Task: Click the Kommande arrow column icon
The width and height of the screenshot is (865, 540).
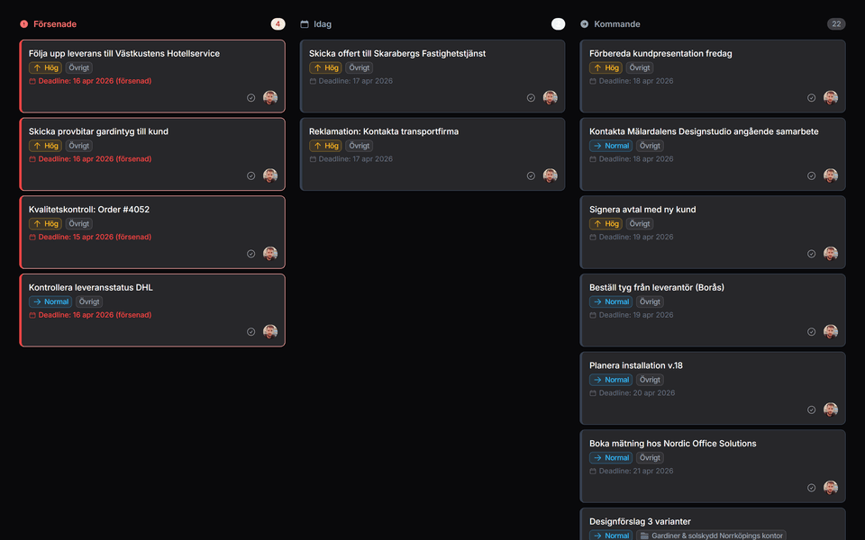Action: pos(585,24)
